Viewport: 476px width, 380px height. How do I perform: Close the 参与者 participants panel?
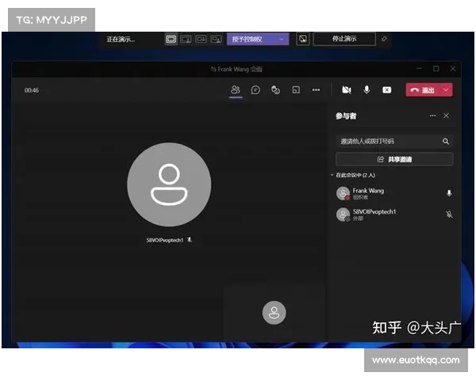point(446,116)
